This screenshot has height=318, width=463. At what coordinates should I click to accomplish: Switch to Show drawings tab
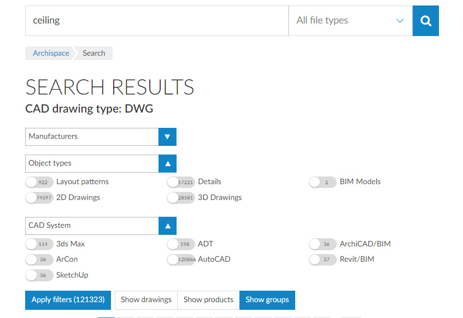tap(146, 300)
